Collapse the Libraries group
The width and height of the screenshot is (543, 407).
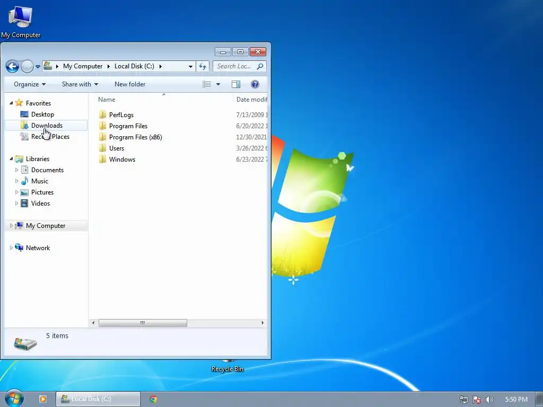click(11, 158)
